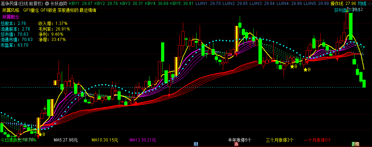Click the 流通市值: 70.63 value

click(16, 40)
